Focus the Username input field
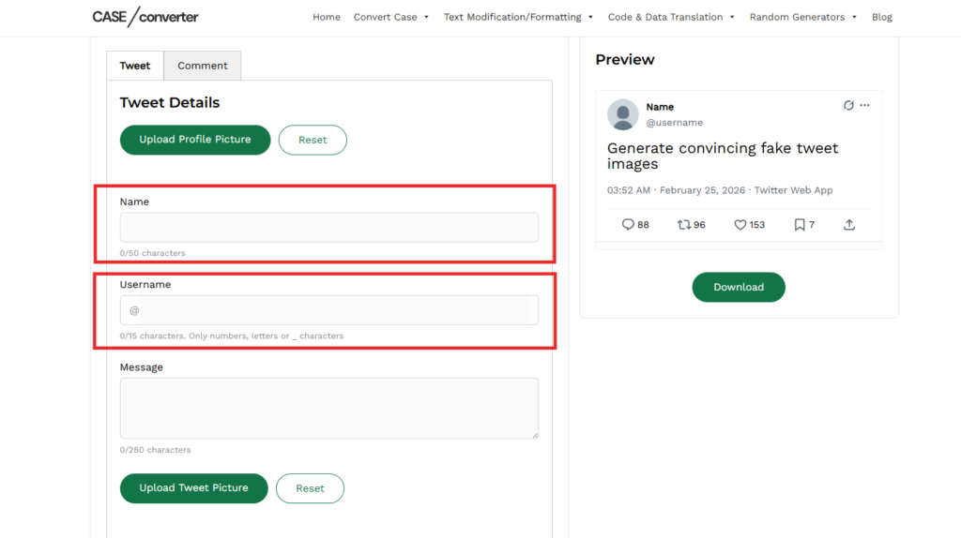Image resolution: width=961 pixels, height=538 pixels. [329, 310]
